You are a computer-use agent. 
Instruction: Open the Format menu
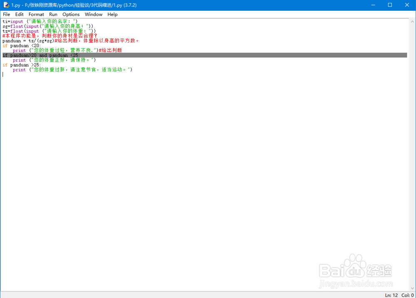point(36,14)
